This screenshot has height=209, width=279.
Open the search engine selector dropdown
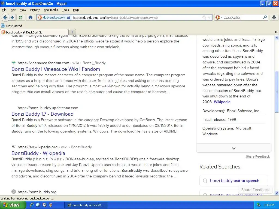pos(222,17)
